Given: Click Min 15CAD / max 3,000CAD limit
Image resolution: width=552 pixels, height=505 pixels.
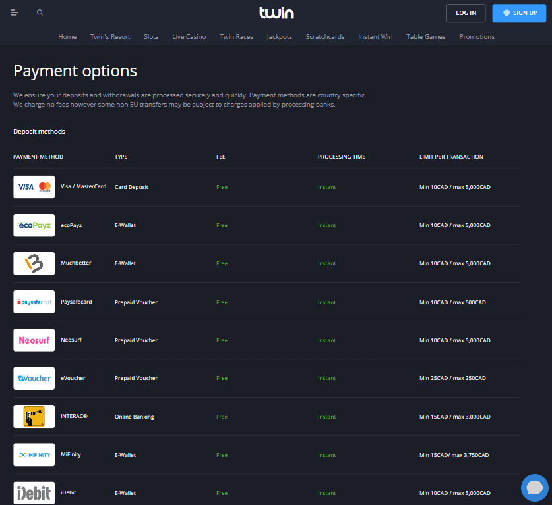Looking at the screenshot, I should click(x=455, y=417).
